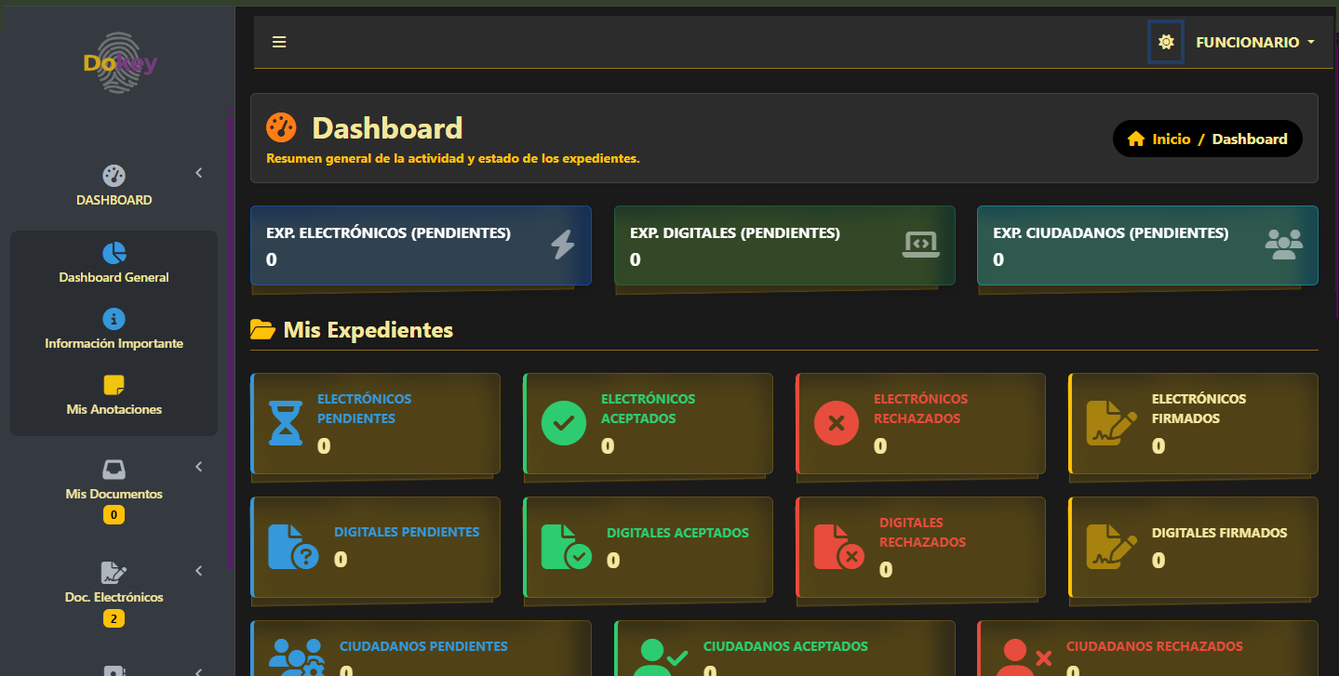Collapse the DASHBOARD sidebar chevron
Viewport: 1339px width, 676px height.
pos(198,173)
